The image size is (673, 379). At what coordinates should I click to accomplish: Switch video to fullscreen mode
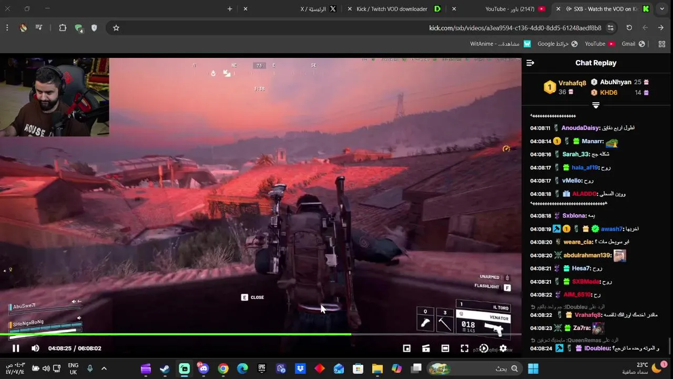[x=464, y=348]
